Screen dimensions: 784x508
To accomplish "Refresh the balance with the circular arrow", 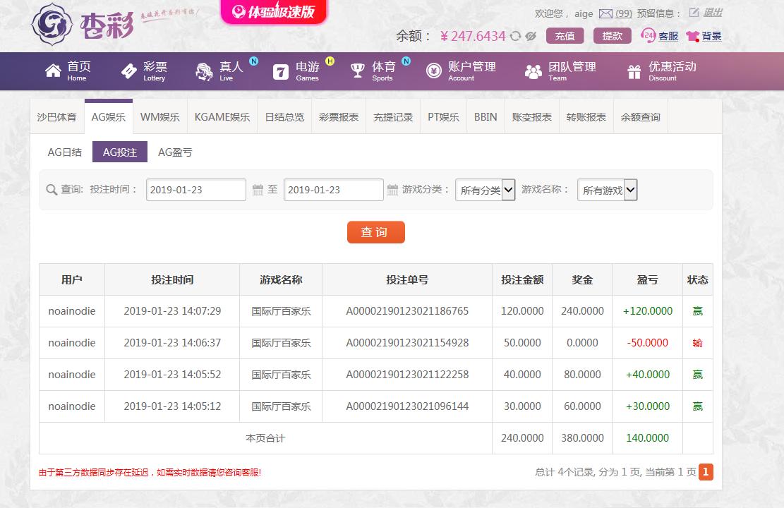I will 516,36.
